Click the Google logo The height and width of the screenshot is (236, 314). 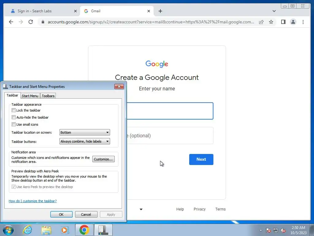click(x=157, y=64)
